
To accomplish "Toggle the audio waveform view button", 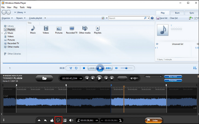I will [134, 78].
